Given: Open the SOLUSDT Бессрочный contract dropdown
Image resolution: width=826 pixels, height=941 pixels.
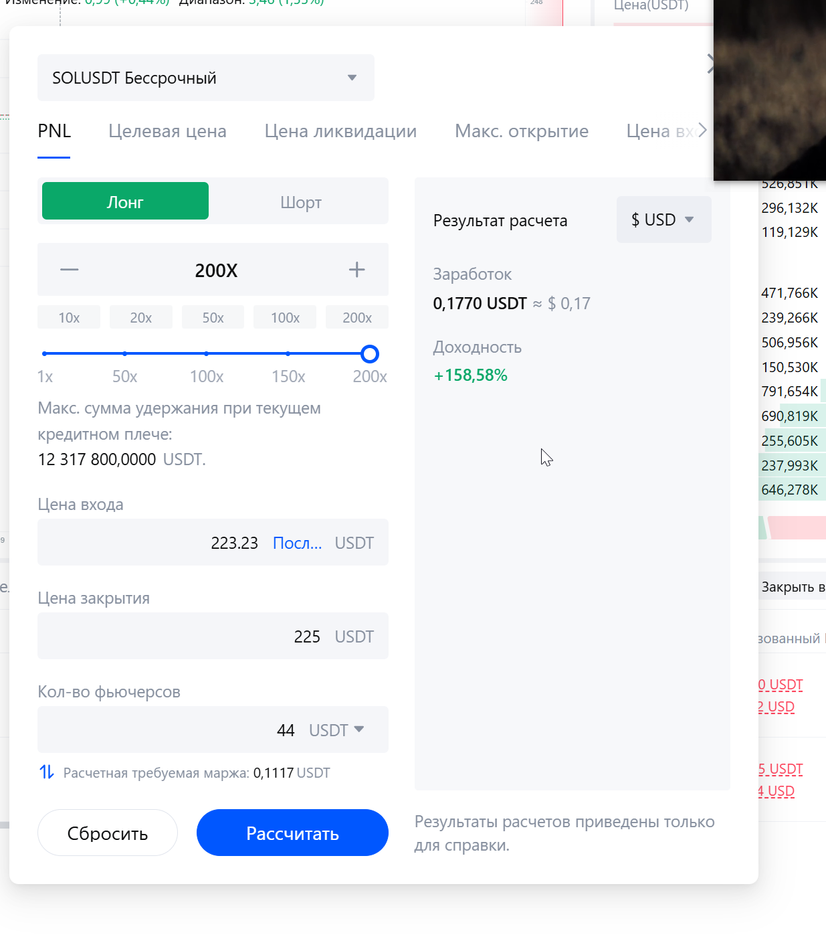Looking at the screenshot, I should pos(205,78).
